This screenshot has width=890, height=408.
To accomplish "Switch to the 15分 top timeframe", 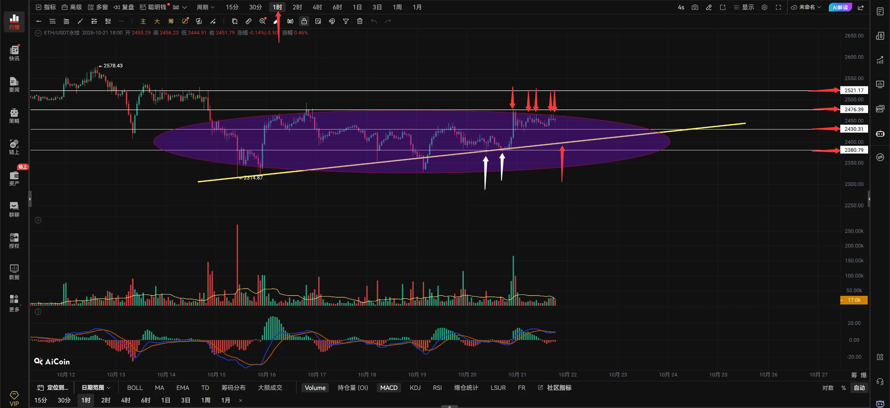I will point(232,7).
